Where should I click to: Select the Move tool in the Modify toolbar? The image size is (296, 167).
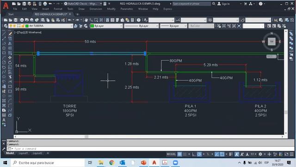point(10,58)
